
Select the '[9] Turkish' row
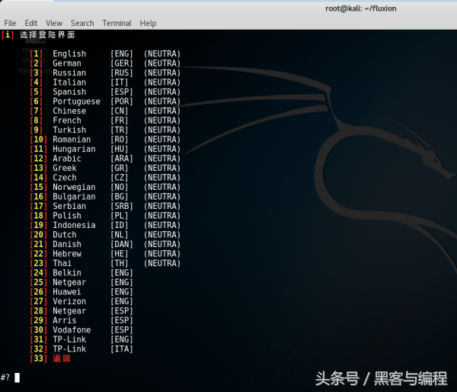105,130
